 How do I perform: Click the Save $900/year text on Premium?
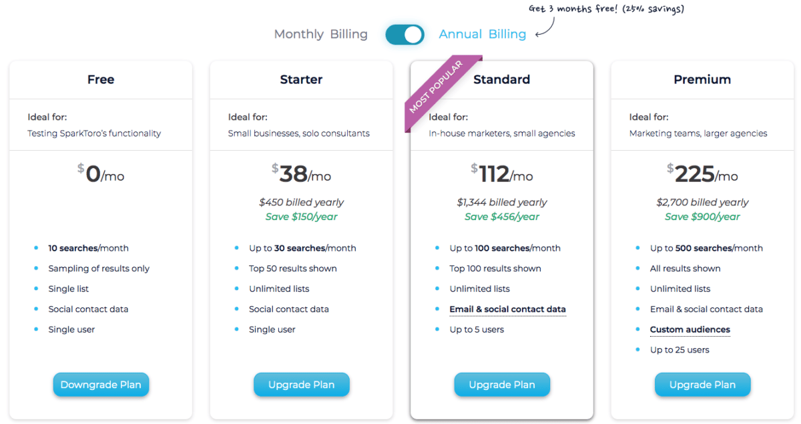click(702, 216)
